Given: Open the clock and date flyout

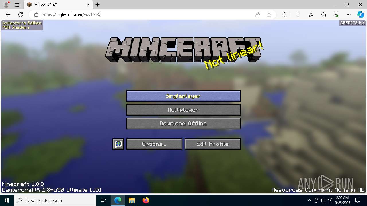Looking at the screenshot, I should point(342,200).
